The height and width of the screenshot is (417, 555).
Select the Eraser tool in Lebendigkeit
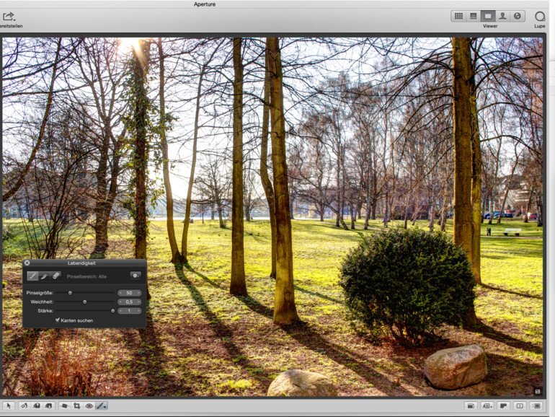55,276
